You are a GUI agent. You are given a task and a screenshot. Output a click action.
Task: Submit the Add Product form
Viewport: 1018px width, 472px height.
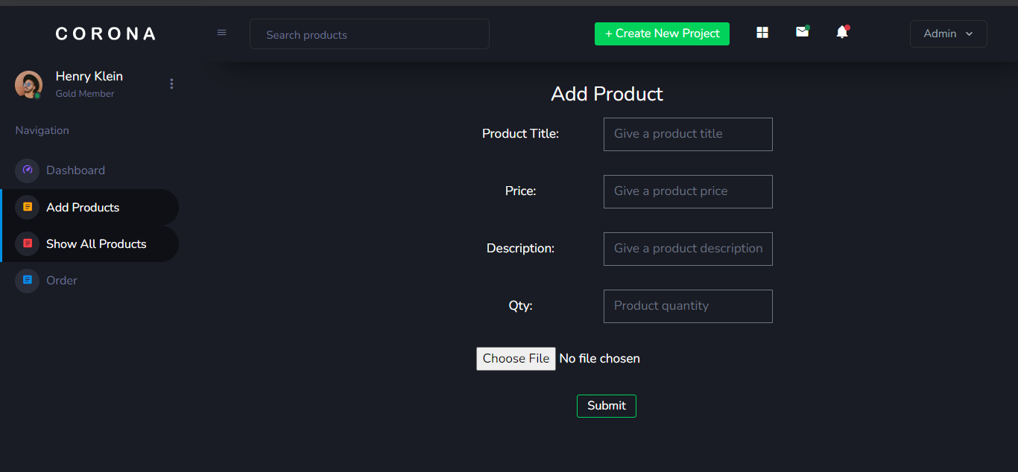[606, 406]
